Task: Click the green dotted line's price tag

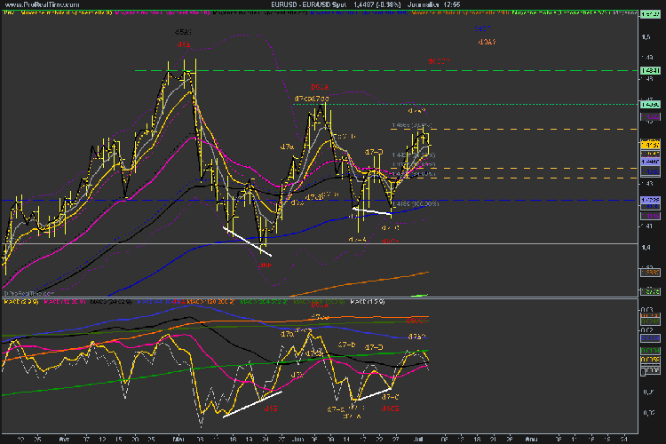Action: tap(652, 104)
